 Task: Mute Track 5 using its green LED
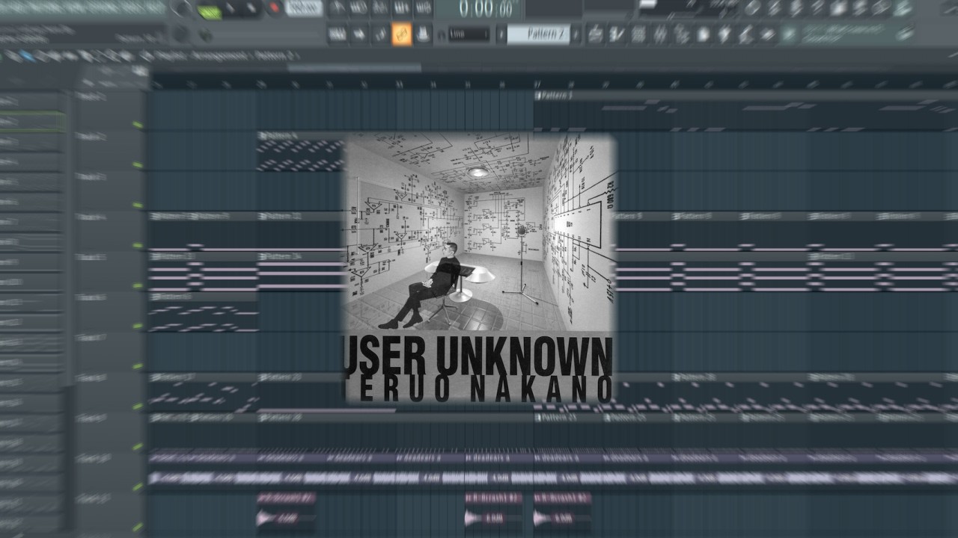pyautogui.click(x=138, y=286)
